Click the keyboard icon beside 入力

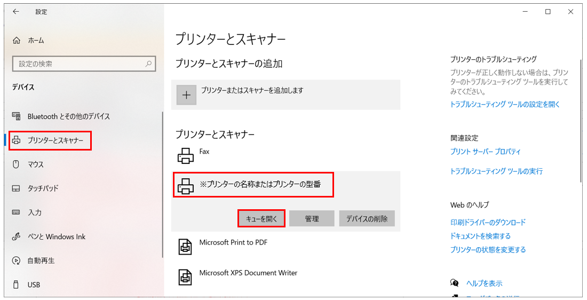click(16, 212)
